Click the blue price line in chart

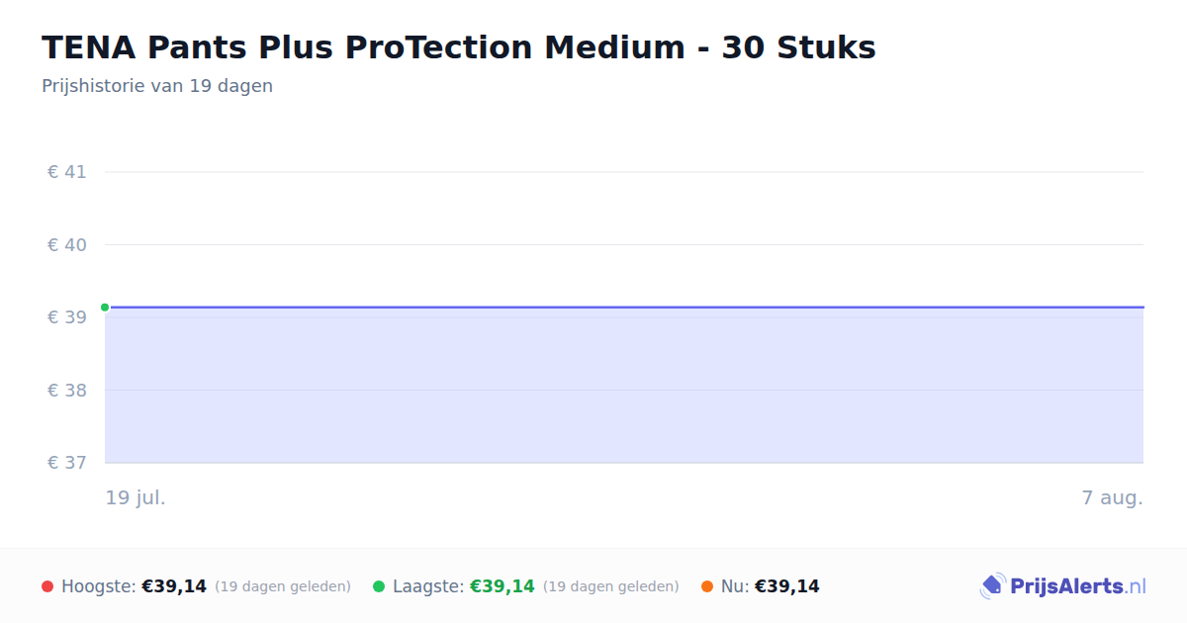624,308
